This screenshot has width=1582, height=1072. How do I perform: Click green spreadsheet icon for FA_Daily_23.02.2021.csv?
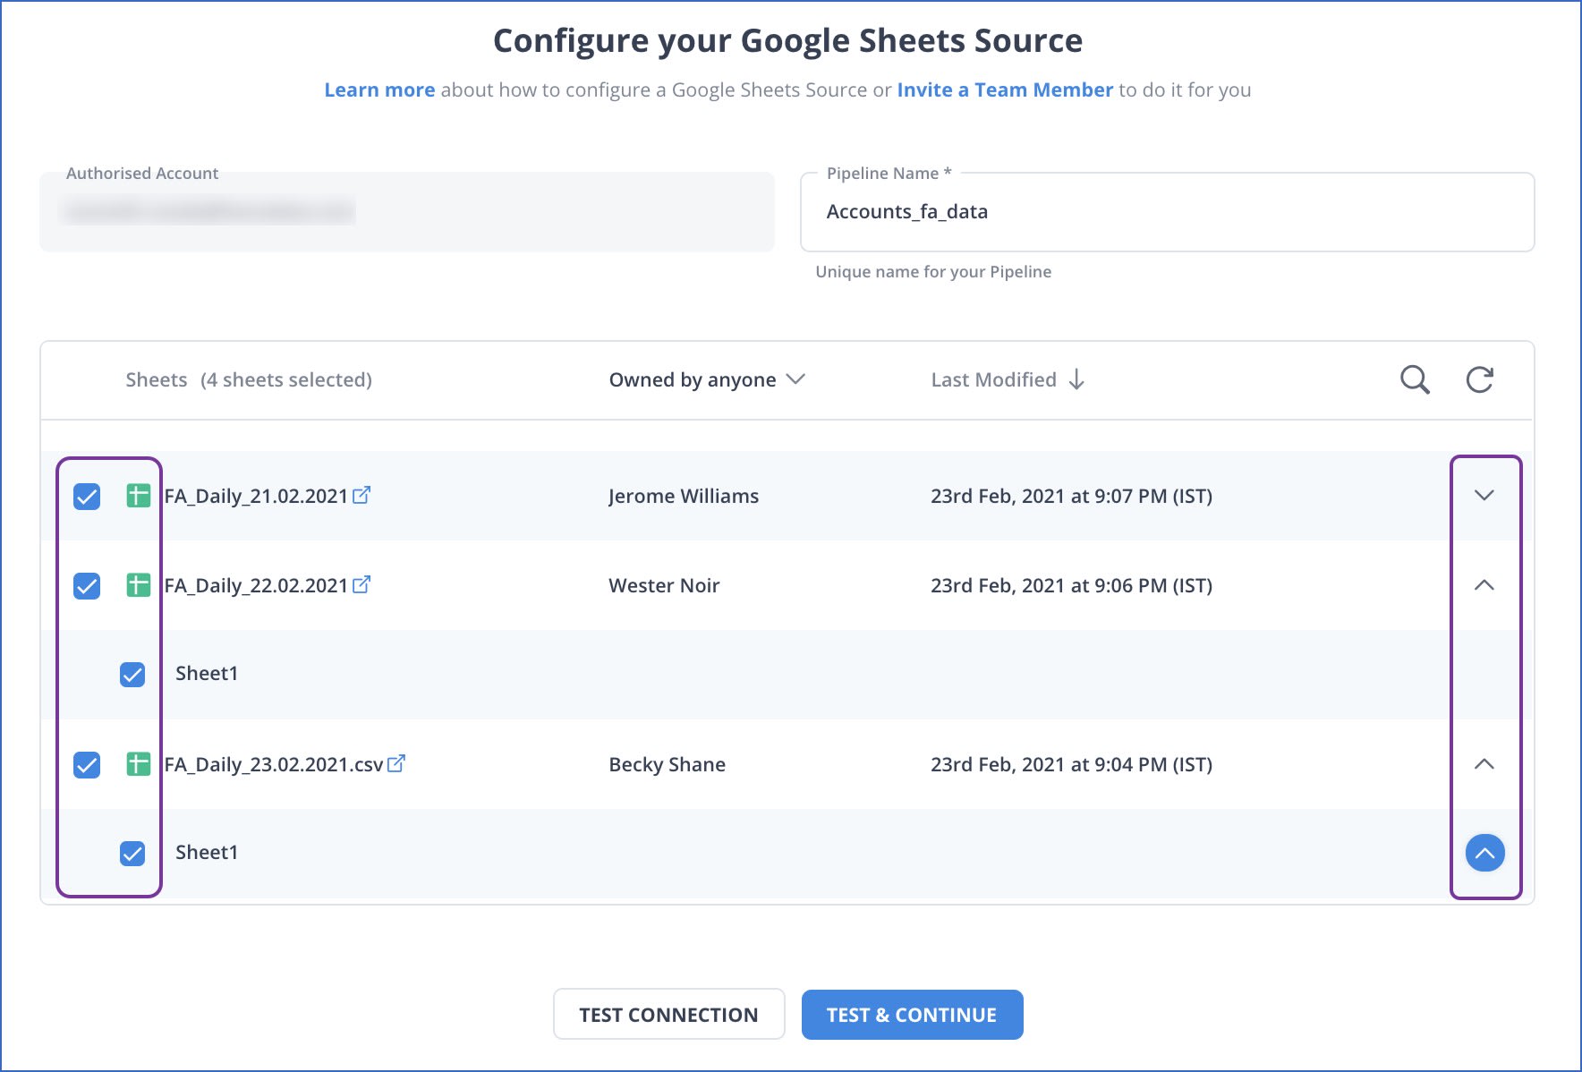click(x=138, y=764)
